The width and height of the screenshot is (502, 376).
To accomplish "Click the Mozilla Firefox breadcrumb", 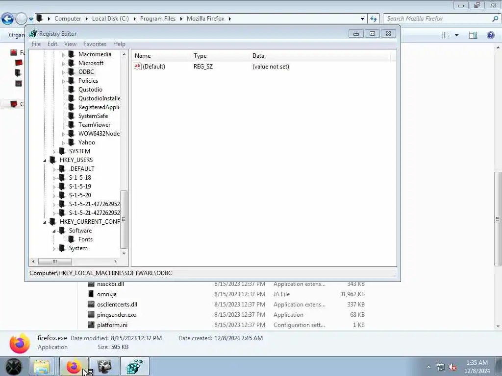I will [x=205, y=19].
